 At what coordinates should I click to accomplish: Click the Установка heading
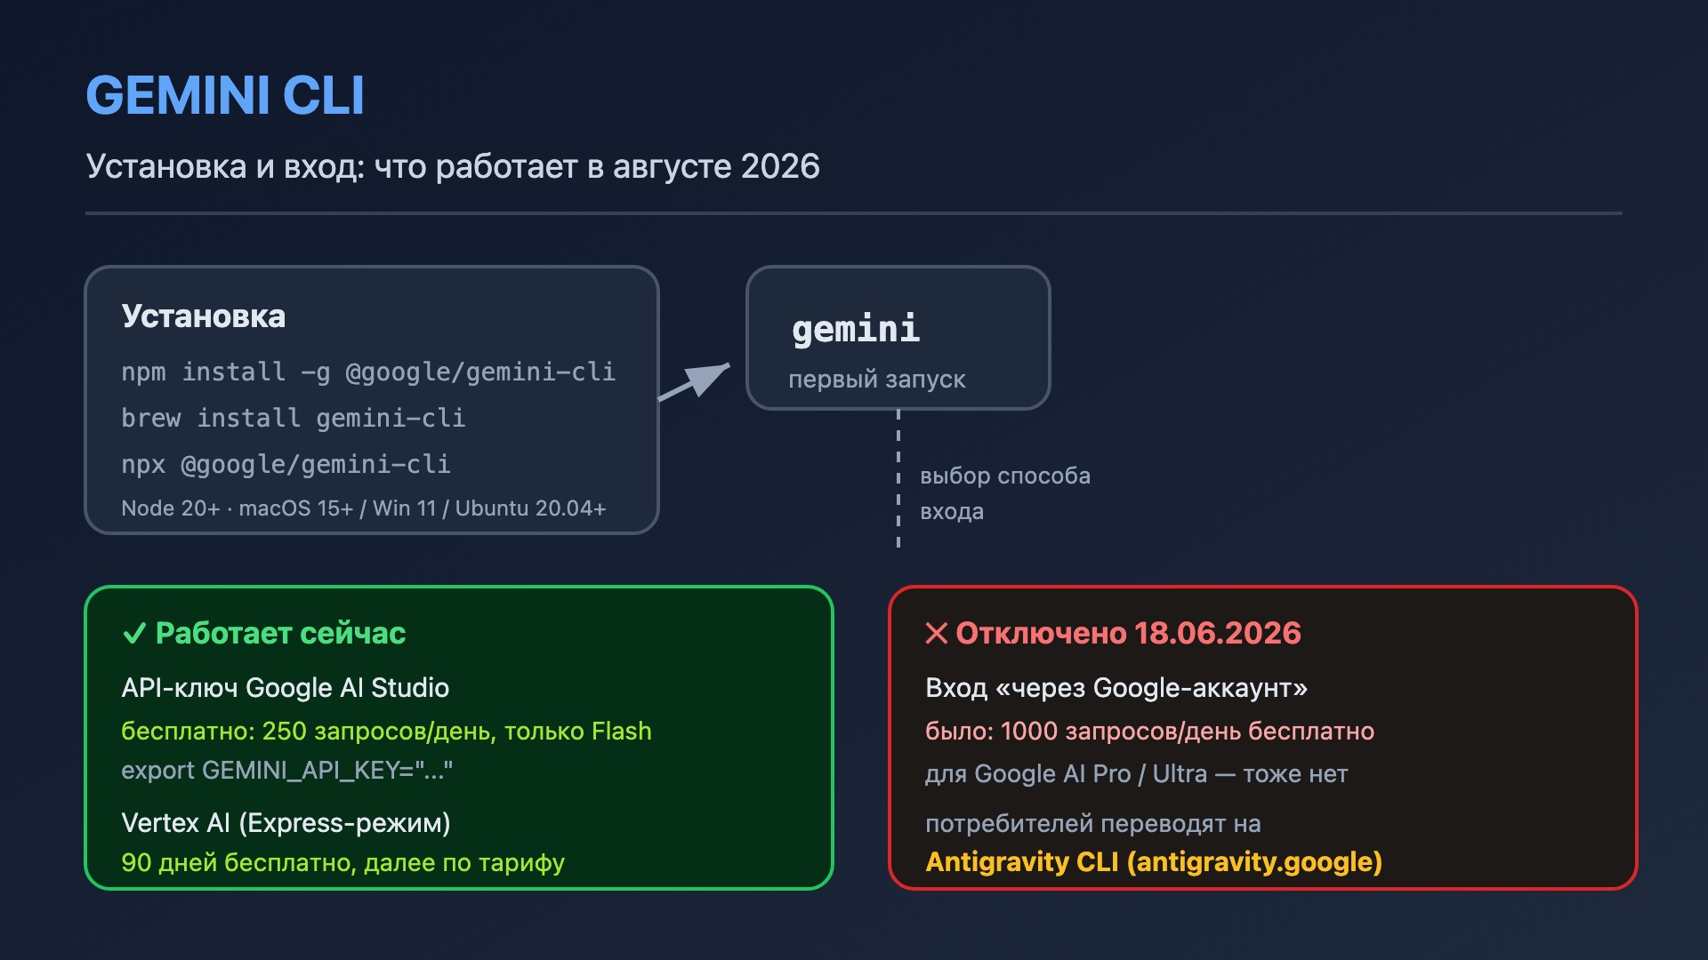(x=204, y=316)
